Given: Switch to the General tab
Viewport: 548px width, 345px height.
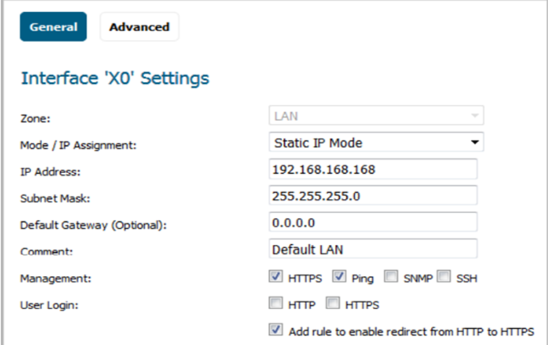Looking at the screenshot, I should click(x=53, y=27).
